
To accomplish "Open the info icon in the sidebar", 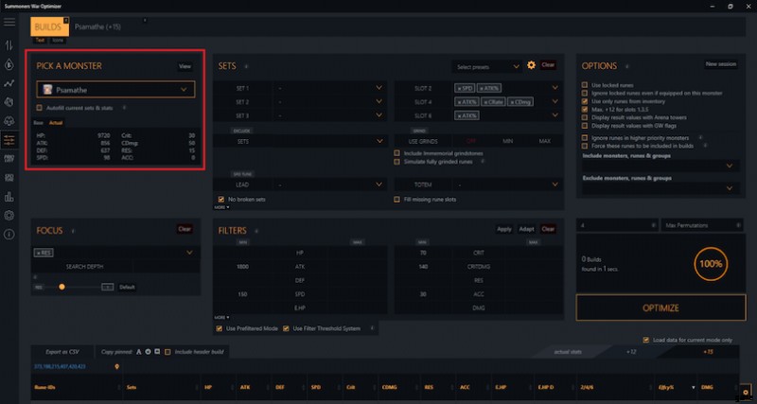I will point(9,234).
